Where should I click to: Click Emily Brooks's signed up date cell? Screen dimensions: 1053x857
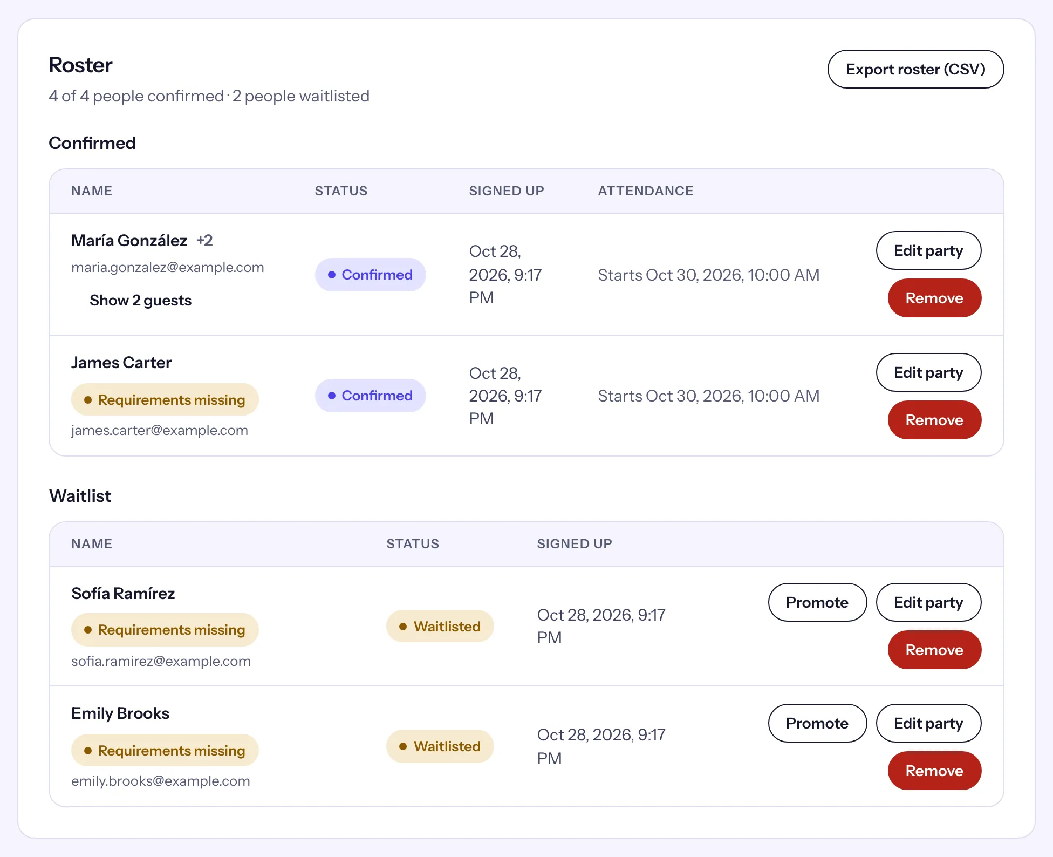[601, 746]
